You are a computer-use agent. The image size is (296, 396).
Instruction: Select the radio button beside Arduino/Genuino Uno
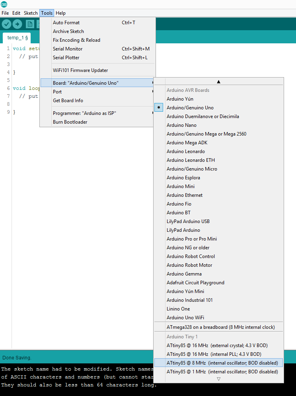coord(159,107)
